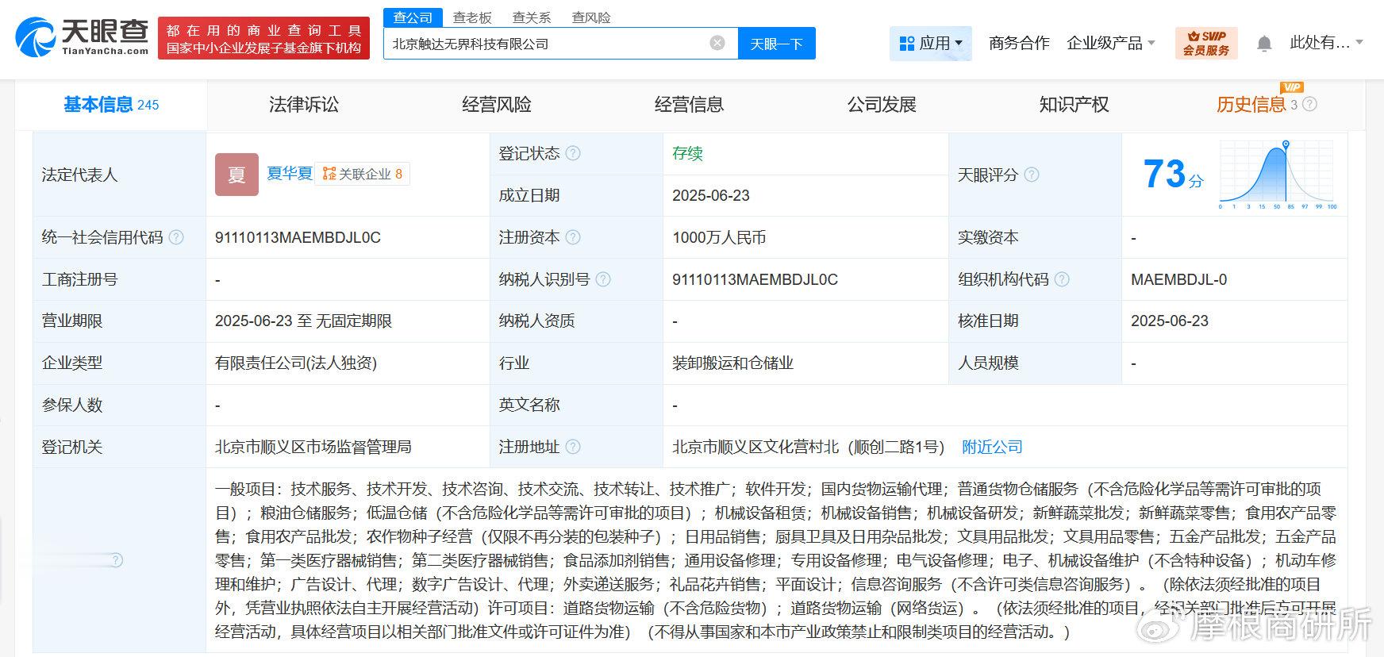The height and width of the screenshot is (657, 1384).
Task: Click the 商务合作 link
Action: [1019, 43]
